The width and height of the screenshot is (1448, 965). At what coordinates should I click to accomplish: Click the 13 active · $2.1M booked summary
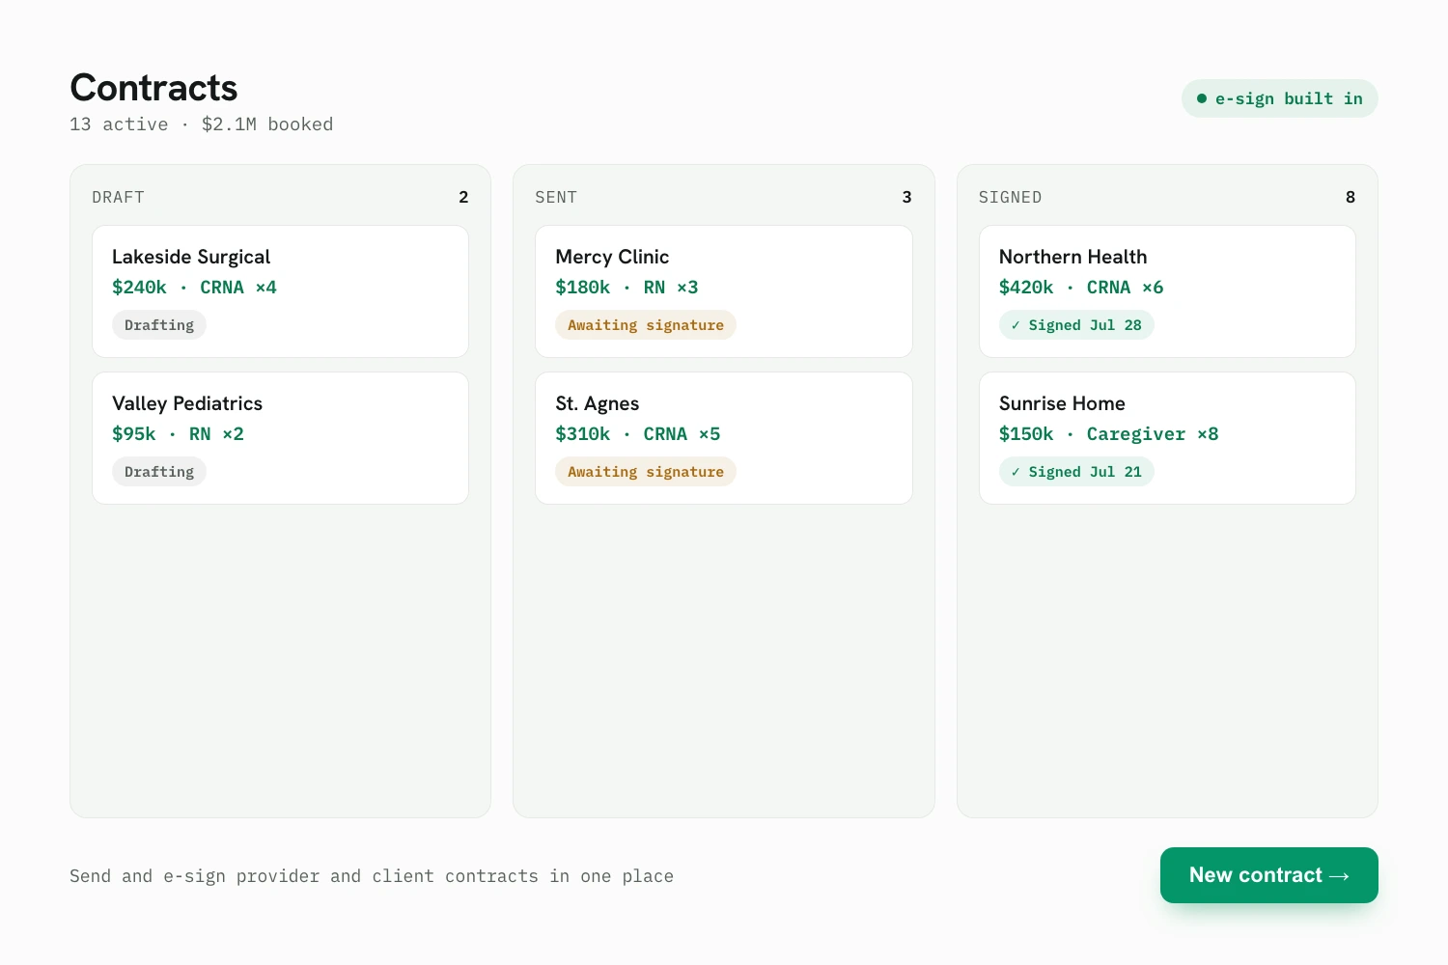click(x=201, y=124)
